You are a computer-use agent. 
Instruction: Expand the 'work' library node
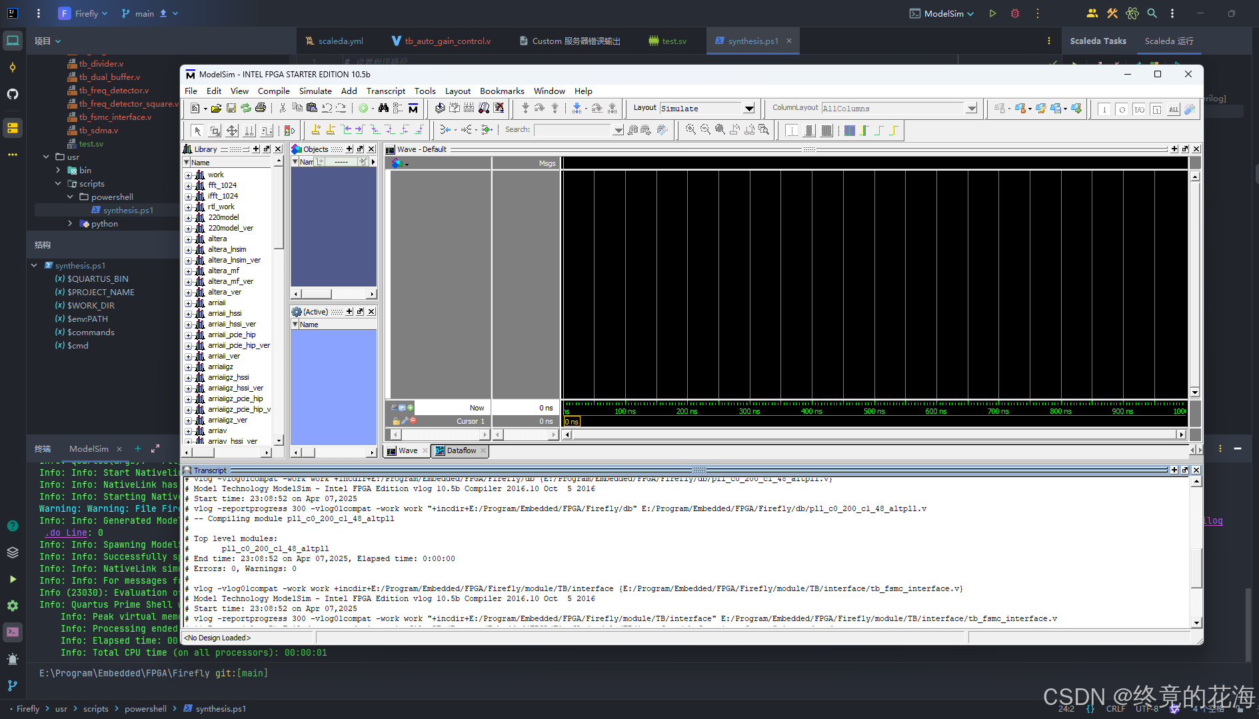point(189,175)
